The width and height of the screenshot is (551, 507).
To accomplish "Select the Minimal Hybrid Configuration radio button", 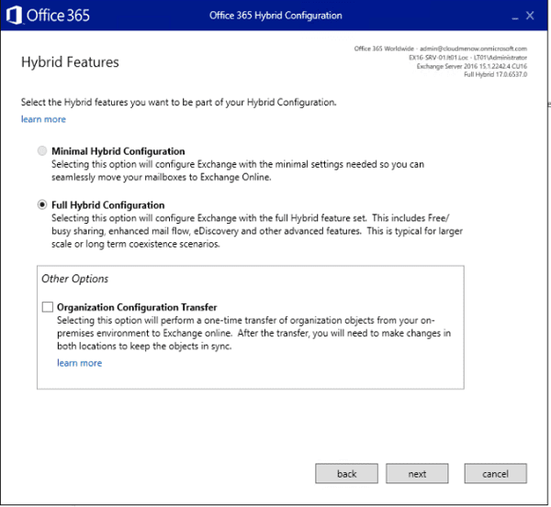I will tap(42, 151).
